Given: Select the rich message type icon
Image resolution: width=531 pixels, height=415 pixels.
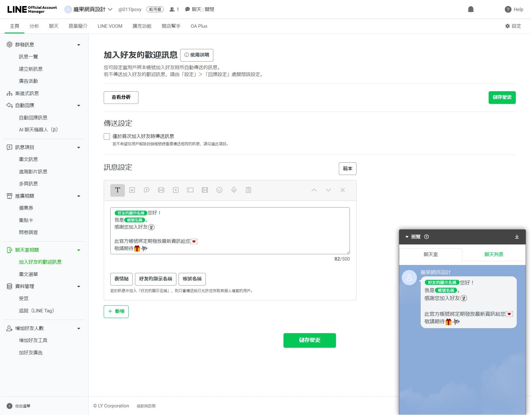Looking at the screenshot, I should [161, 190].
